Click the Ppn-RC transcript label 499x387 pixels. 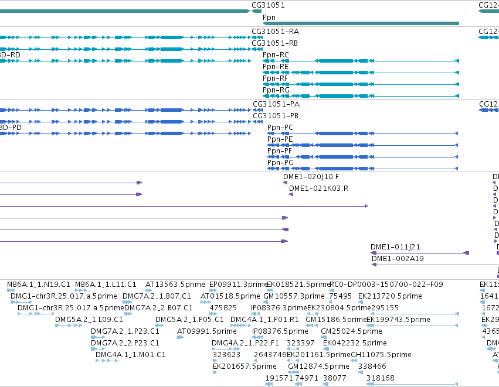[x=276, y=55]
